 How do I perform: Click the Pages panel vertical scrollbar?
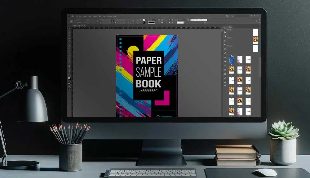[x=260, y=67]
